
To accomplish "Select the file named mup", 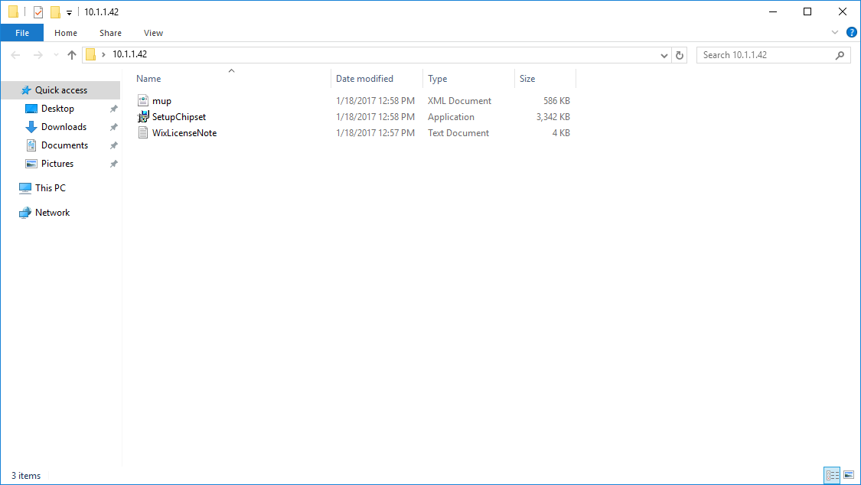I will click(161, 101).
